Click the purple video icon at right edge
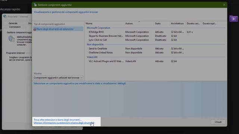Viewport: 239px width, 134px height. pyautogui.click(x=233, y=19)
